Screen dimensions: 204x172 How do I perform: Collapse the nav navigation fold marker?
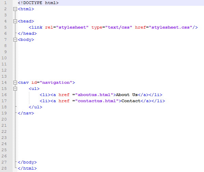pos(15,82)
